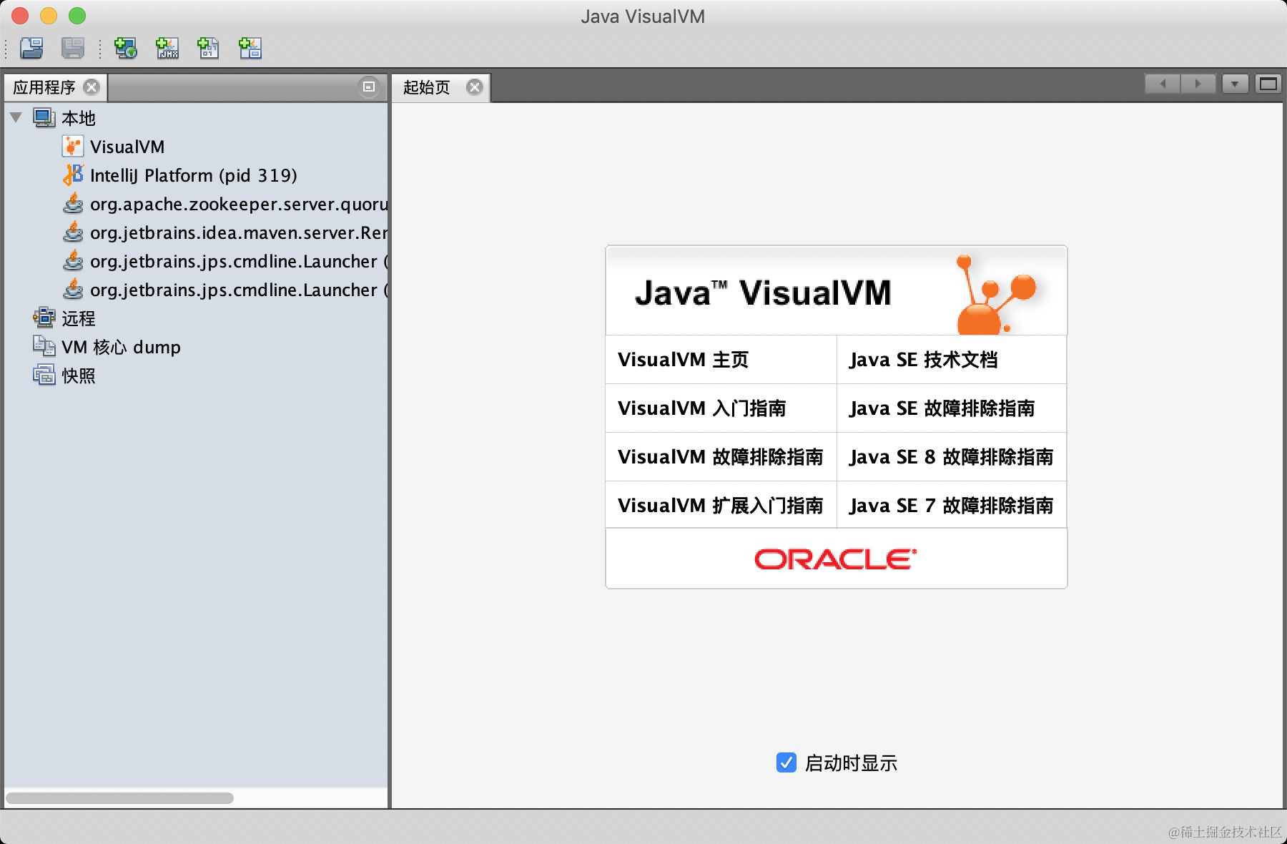Viewport: 1287px width, 844px height.
Task: Click the maven server process Java icon
Action: point(73,232)
